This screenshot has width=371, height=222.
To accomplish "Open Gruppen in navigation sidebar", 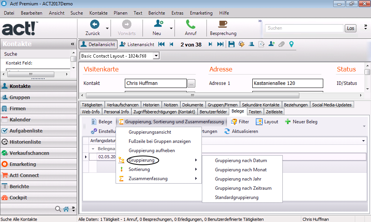I will pyautogui.click(x=39, y=97).
